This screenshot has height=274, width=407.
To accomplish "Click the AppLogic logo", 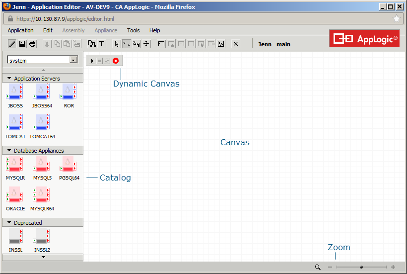I will click(364, 38).
